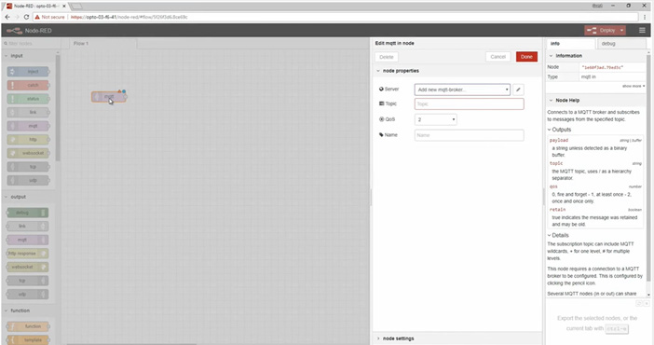Click the payload property in Outputs help
Image resolution: width=654 pixels, height=345 pixels.
tap(558, 141)
